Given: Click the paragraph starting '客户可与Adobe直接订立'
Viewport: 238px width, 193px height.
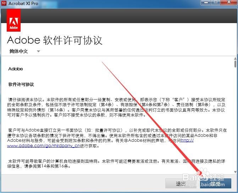Looking at the screenshot, I should point(117,138).
